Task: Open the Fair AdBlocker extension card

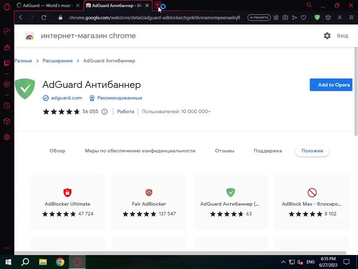Action: click(x=149, y=202)
